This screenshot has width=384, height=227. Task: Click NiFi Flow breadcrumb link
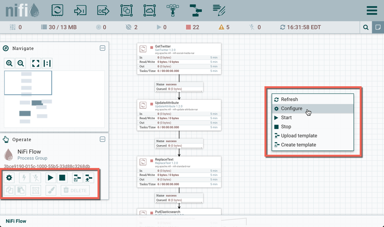[16, 221]
